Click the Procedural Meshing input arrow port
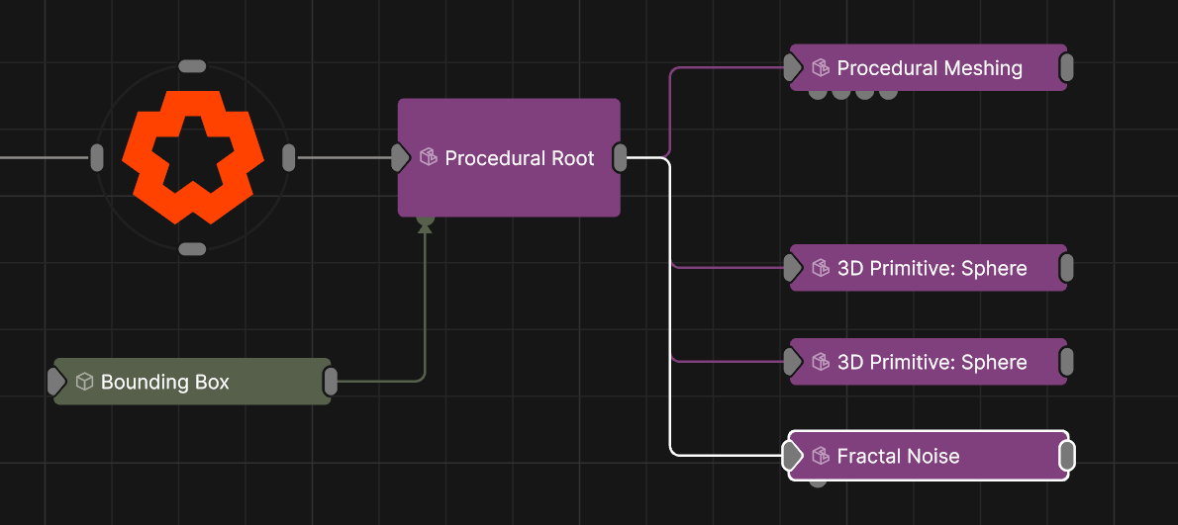The width and height of the screenshot is (1178, 525). [792, 68]
